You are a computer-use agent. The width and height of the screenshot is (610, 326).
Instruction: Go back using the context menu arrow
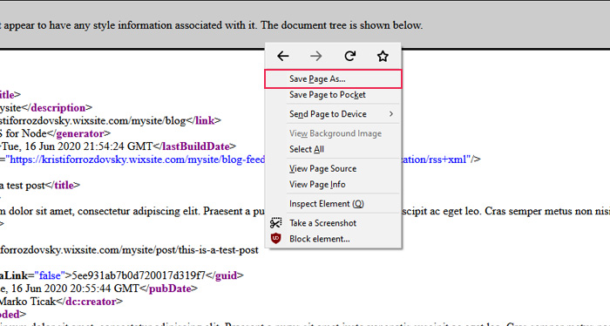[x=283, y=57]
